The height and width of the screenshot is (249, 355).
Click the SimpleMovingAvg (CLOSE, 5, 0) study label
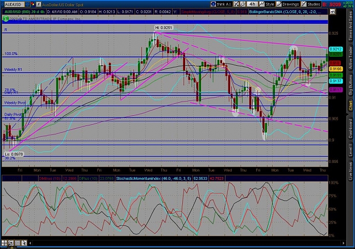point(208,11)
